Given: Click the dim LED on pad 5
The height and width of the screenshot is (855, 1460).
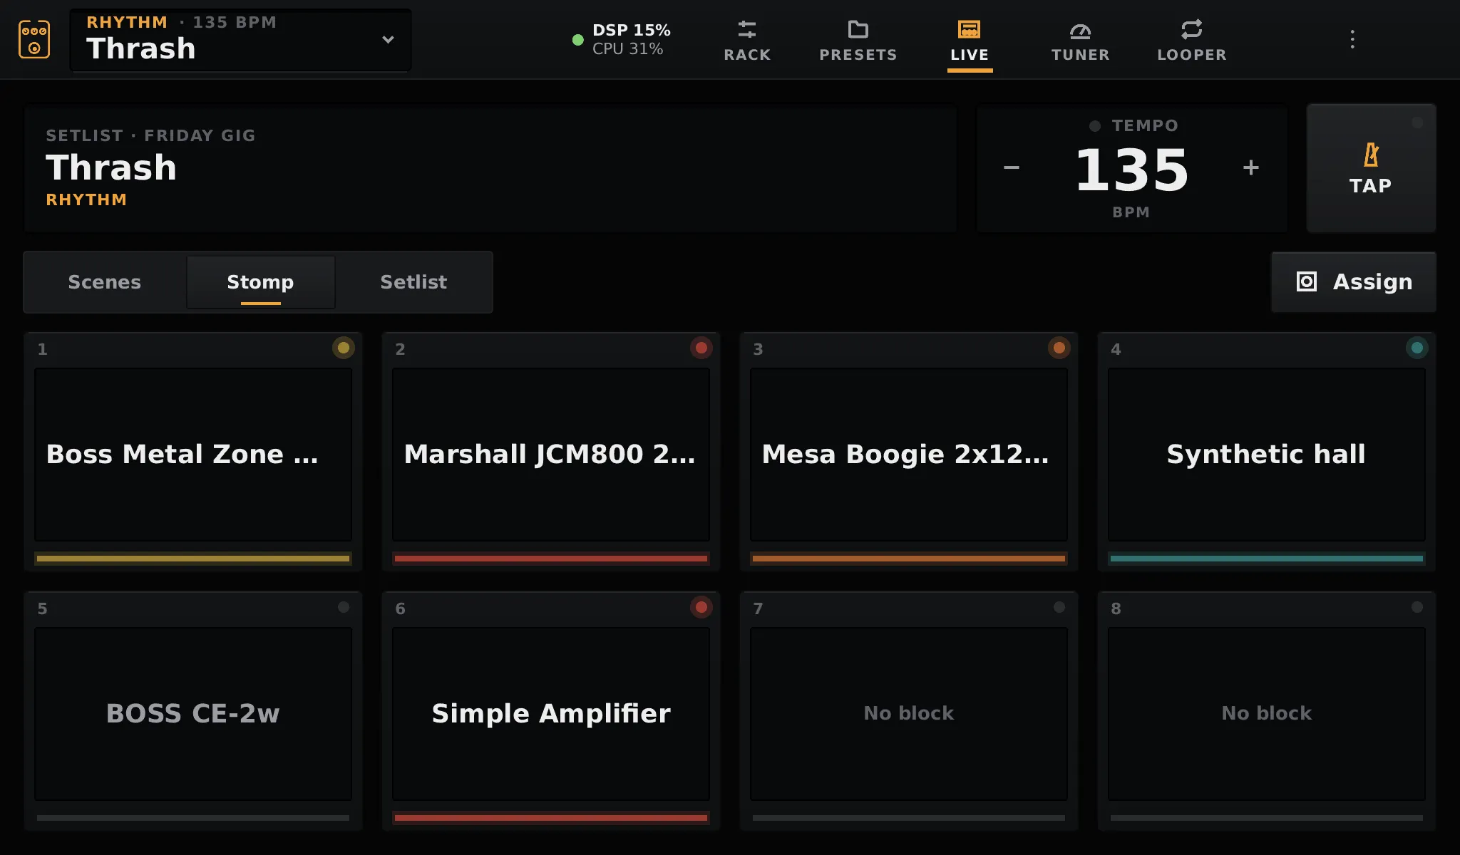Looking at the screenshot, I should (344, 607).
